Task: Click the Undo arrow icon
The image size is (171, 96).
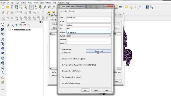Action: (x=7, y=18)
